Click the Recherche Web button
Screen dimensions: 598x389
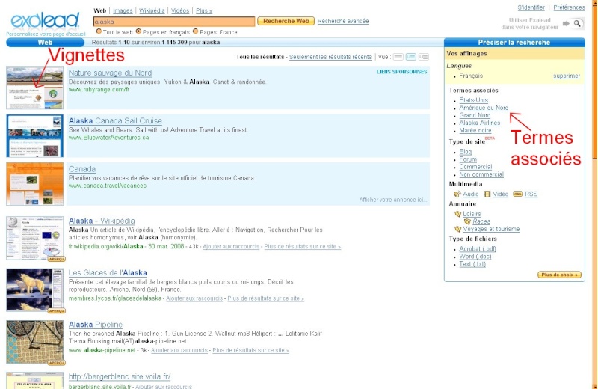tap(286, 21)
